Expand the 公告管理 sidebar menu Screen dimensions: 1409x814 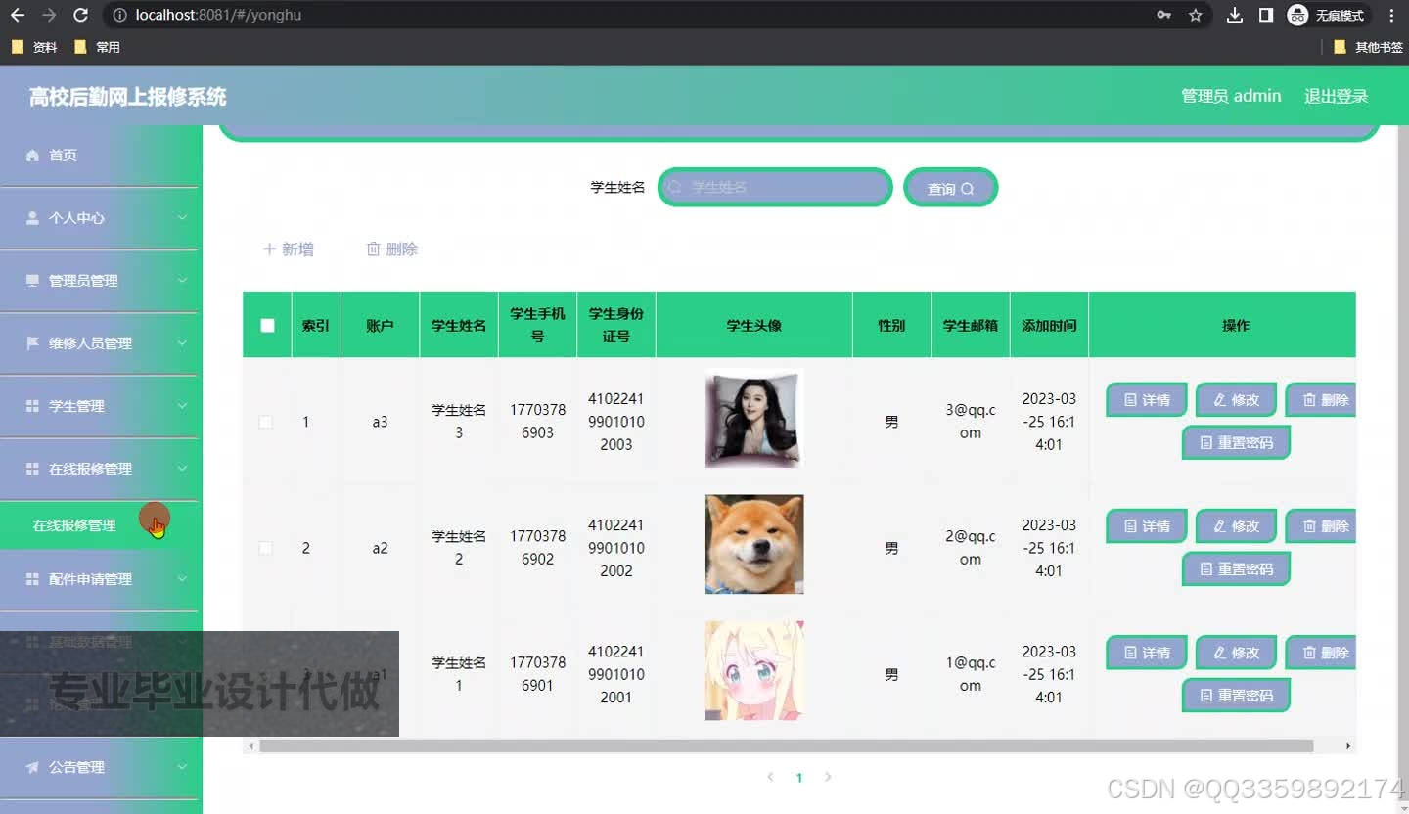click(x=100, y=767)
